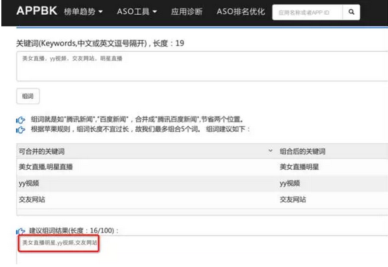Click the search magnifier icon

[x=351, y=12]
